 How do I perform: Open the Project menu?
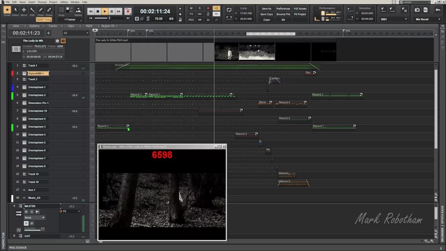53,2
